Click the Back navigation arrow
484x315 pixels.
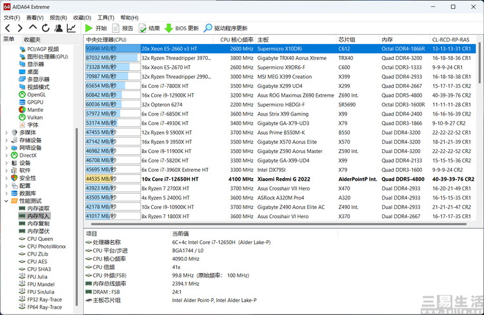(8, 28)
